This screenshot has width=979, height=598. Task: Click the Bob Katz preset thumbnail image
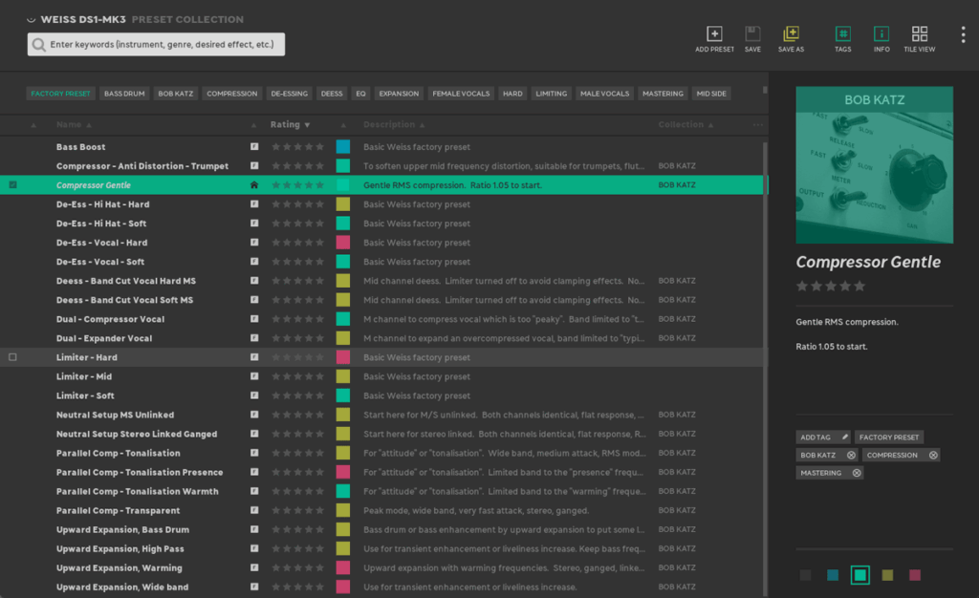tap(874, 164)
